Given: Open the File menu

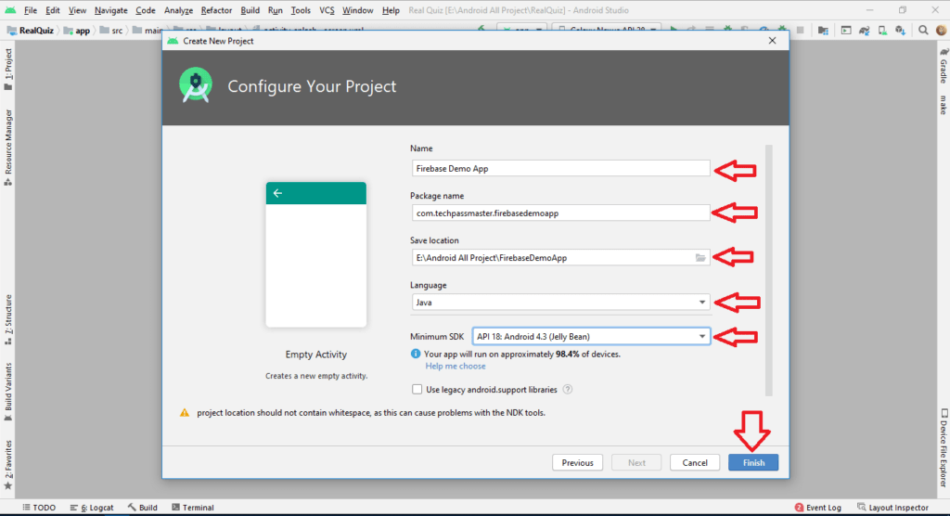Looking at the screenshot, I should click(31, 10).
